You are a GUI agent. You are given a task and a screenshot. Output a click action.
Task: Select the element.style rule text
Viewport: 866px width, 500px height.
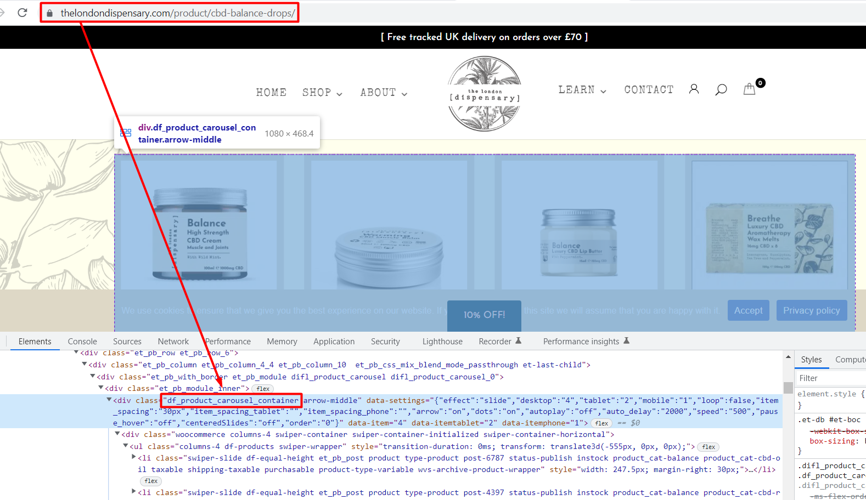point(827,394)
